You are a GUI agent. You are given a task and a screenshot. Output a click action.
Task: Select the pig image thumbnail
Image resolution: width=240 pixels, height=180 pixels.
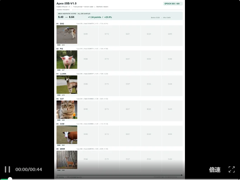point(67,60)
